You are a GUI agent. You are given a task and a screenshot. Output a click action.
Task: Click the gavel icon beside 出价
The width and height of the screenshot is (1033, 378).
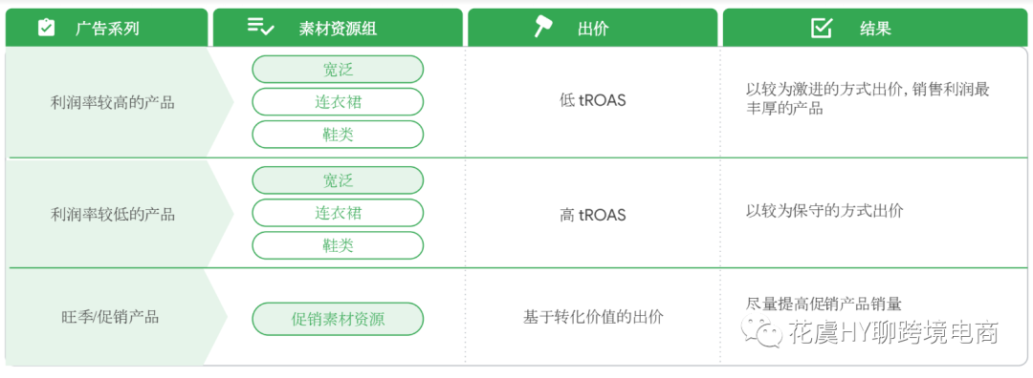click(x=543, y=27)
